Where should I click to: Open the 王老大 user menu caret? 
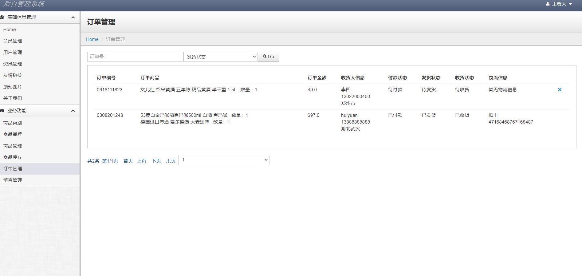click(570, 4)
